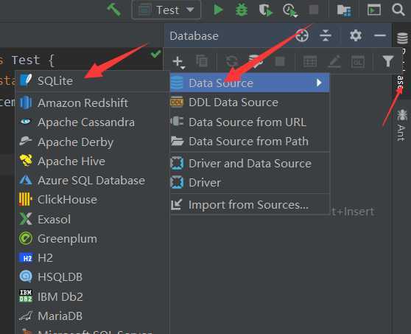The image size is (411, 334).
Task: Click the Duplicate icon in Database toolbar
Action: (202, 61)
